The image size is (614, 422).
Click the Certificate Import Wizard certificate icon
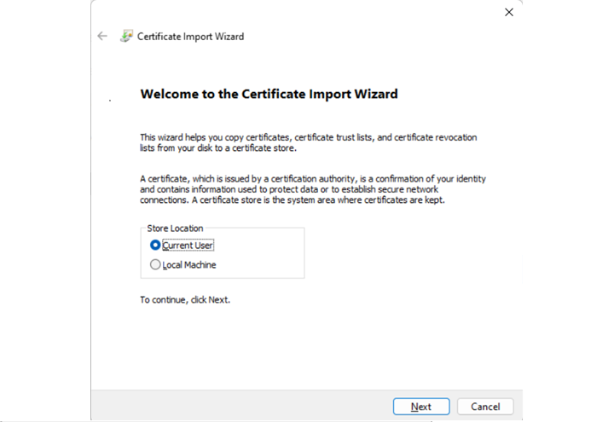click(126, 37)
